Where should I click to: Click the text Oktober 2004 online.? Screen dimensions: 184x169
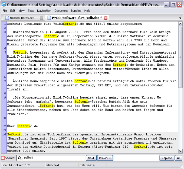pyautogui.click(x=25, y=151)
